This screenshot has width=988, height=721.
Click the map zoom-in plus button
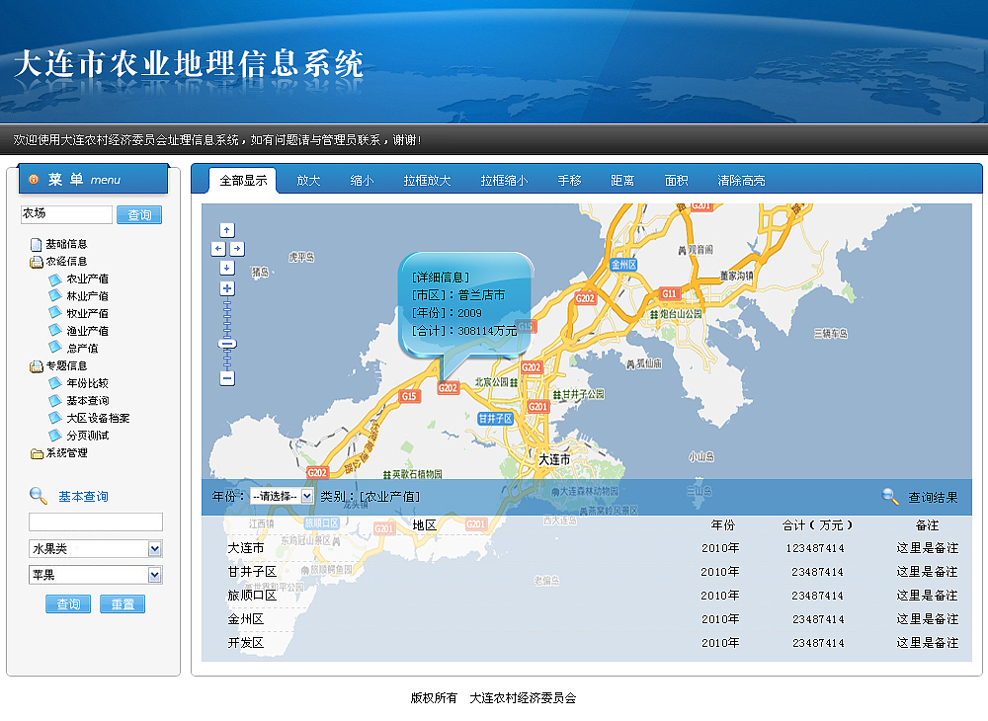coord(227,288)
